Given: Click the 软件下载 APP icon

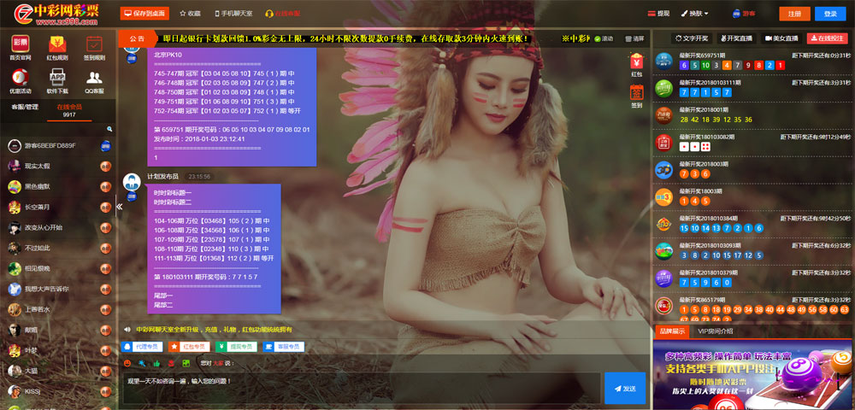Looking at the screenshot, I should 57,77.
